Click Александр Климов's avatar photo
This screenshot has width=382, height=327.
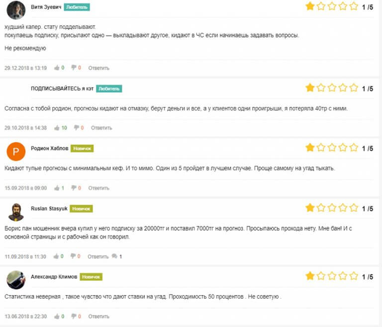(x=16, y=280)
